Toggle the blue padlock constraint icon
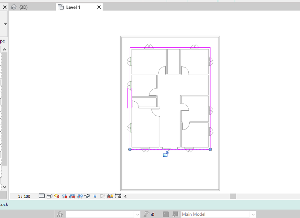The width and height of the screenshot is (300, 218). click(165, 154)
